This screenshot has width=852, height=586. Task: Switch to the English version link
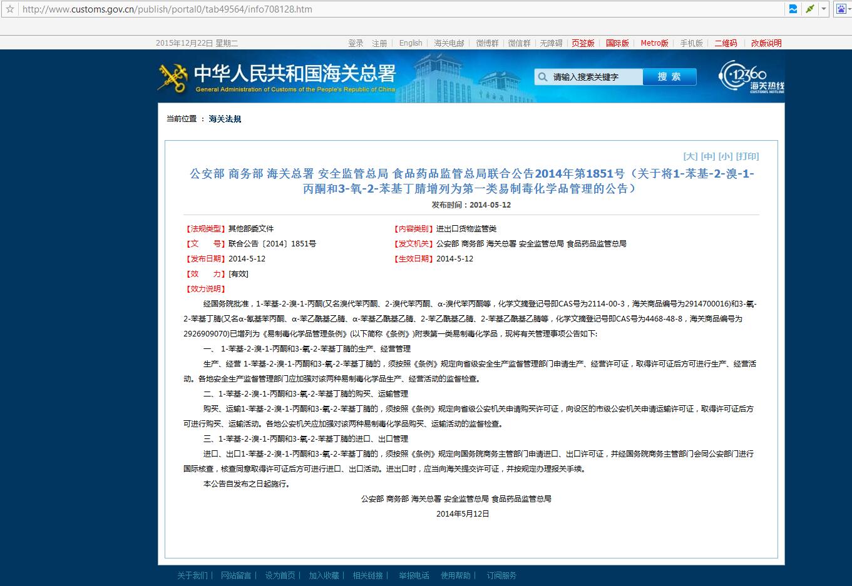pyautogui.click(x=411, y=43)
